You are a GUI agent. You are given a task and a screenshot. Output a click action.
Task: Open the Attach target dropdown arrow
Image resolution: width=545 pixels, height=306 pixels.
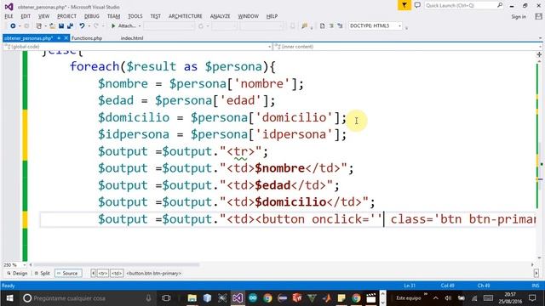pyautogui.click(x=140, y=26)
